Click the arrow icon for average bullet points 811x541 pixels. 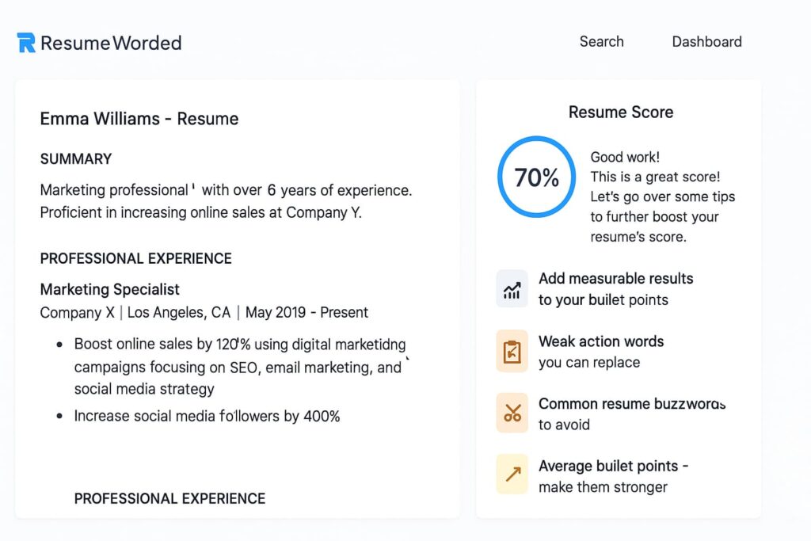click(x=512, y=474)
